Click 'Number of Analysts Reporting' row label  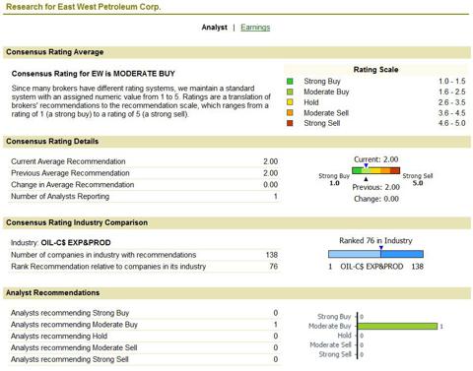click(x=60, y=197)
